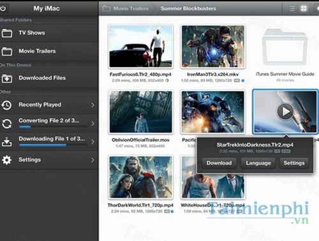Click the Settings gear icon

pyautogui.click(x=6, y=160)
